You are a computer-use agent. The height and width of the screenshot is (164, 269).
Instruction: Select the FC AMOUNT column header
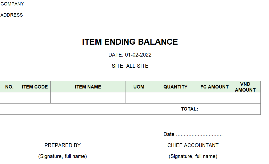click(x=214, y=87)
